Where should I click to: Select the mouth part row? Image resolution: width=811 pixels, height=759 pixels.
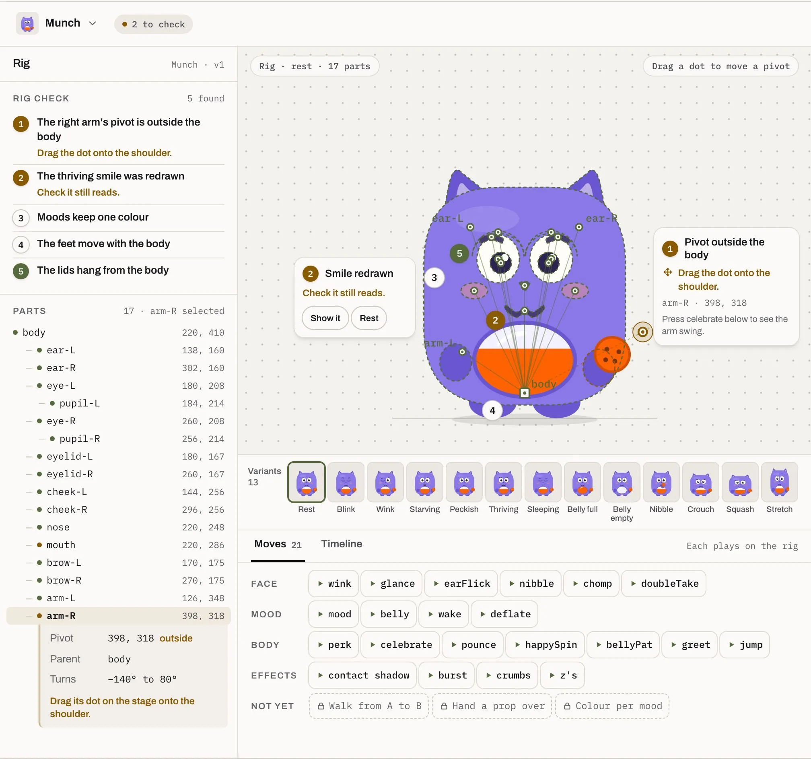118,545
